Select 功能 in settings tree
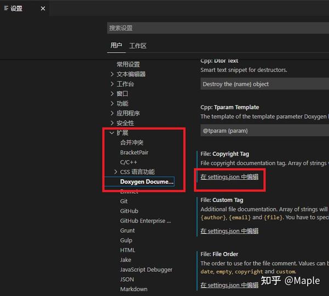This screenshot has height=296, width=329. tap(122, 103)
